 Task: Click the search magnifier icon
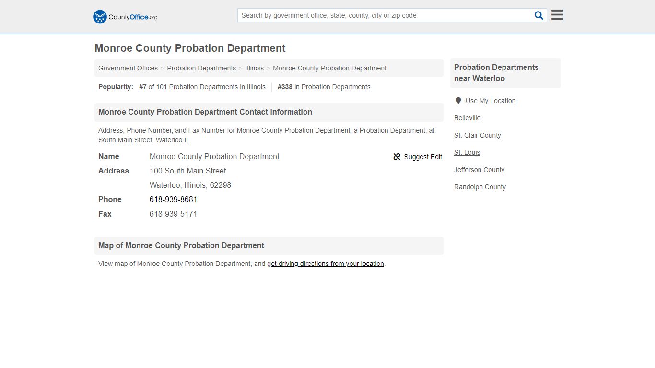(x=539, y=15)
